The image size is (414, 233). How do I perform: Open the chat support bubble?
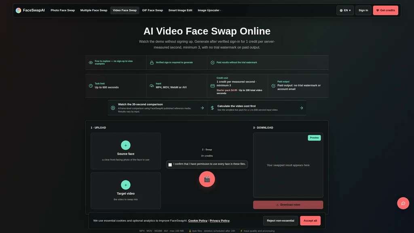point(403,203)
